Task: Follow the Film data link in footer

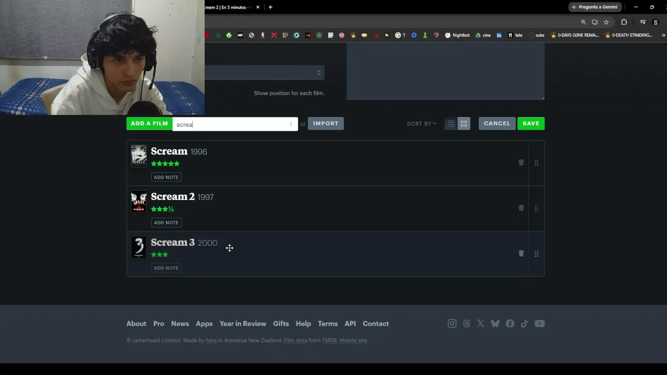Action: click(x=295, y=341)
